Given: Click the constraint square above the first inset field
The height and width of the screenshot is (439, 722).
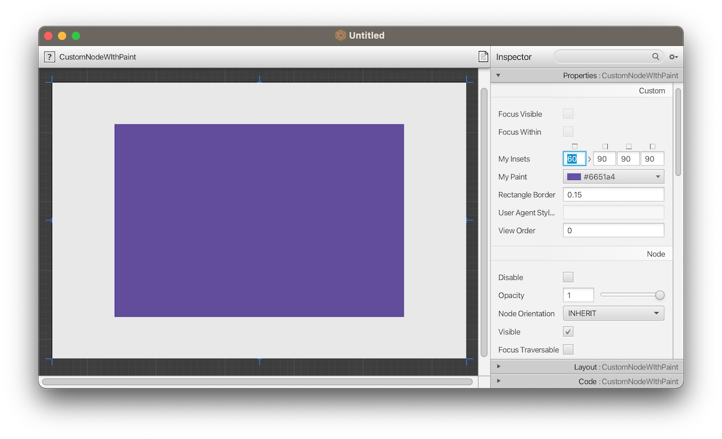Looking at the screenshot, I should click(x=574, y=146).
